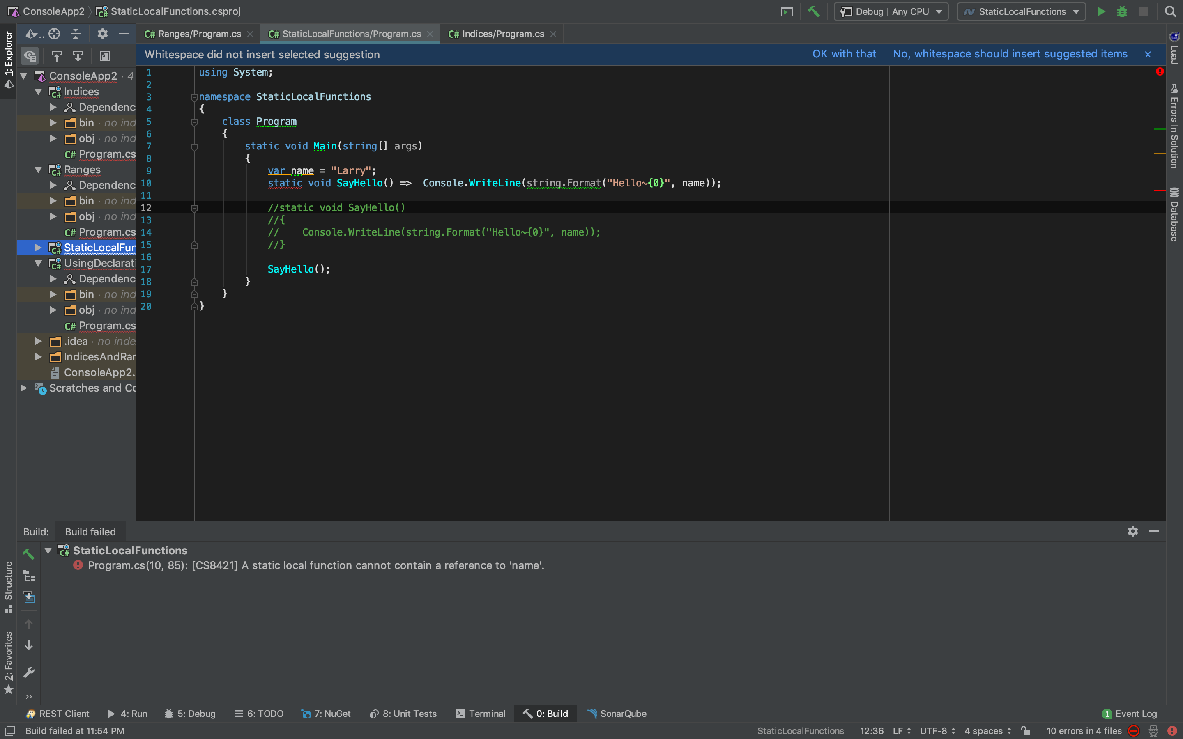The image size is (1183, 739).
Task: Collapse the UsingDeclarations project node
Action: coord(38,264)
